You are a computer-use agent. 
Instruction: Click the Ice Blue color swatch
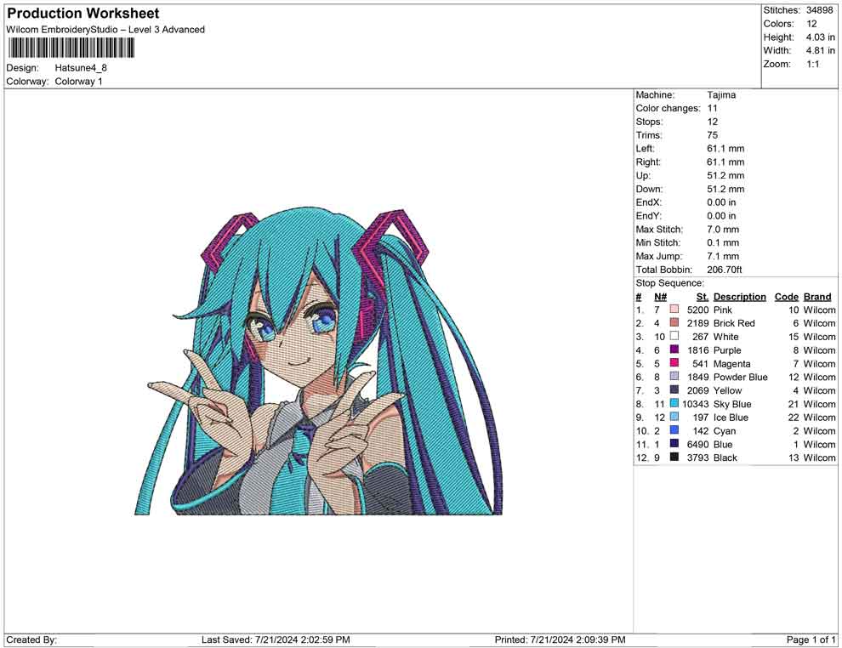pos(674,417)
